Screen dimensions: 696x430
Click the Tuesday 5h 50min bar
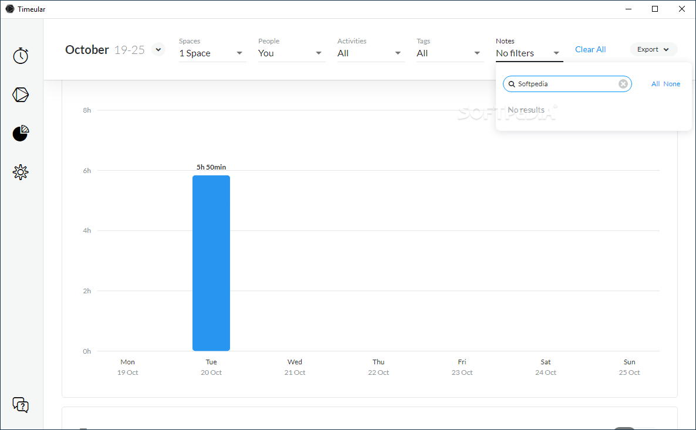[211, 263]
